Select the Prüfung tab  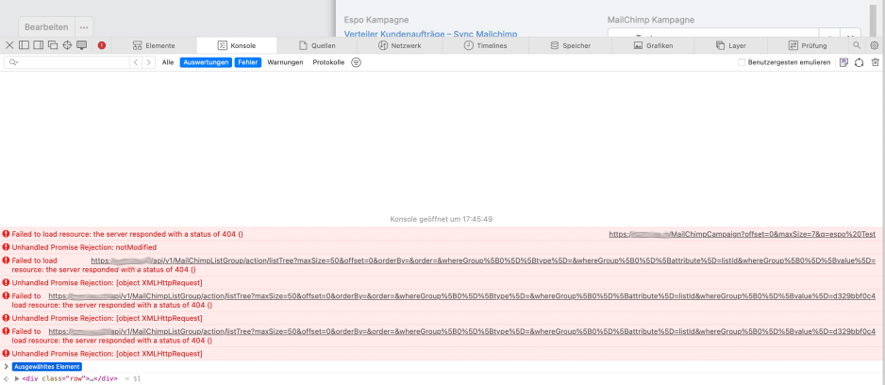(808, 45)
